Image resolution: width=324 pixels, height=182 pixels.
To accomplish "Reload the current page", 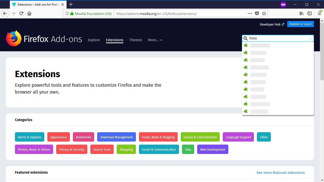I will pyautogui.click(x=21, y=14).
